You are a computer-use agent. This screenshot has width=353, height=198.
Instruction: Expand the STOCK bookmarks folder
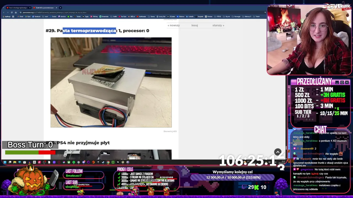coord(218,16)
